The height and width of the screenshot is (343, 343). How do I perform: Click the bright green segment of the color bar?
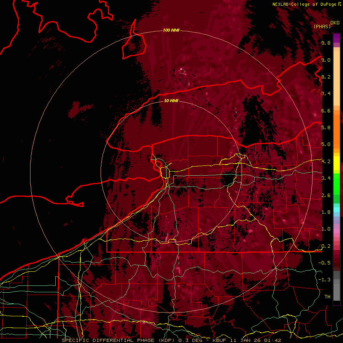tap(337, 184)
